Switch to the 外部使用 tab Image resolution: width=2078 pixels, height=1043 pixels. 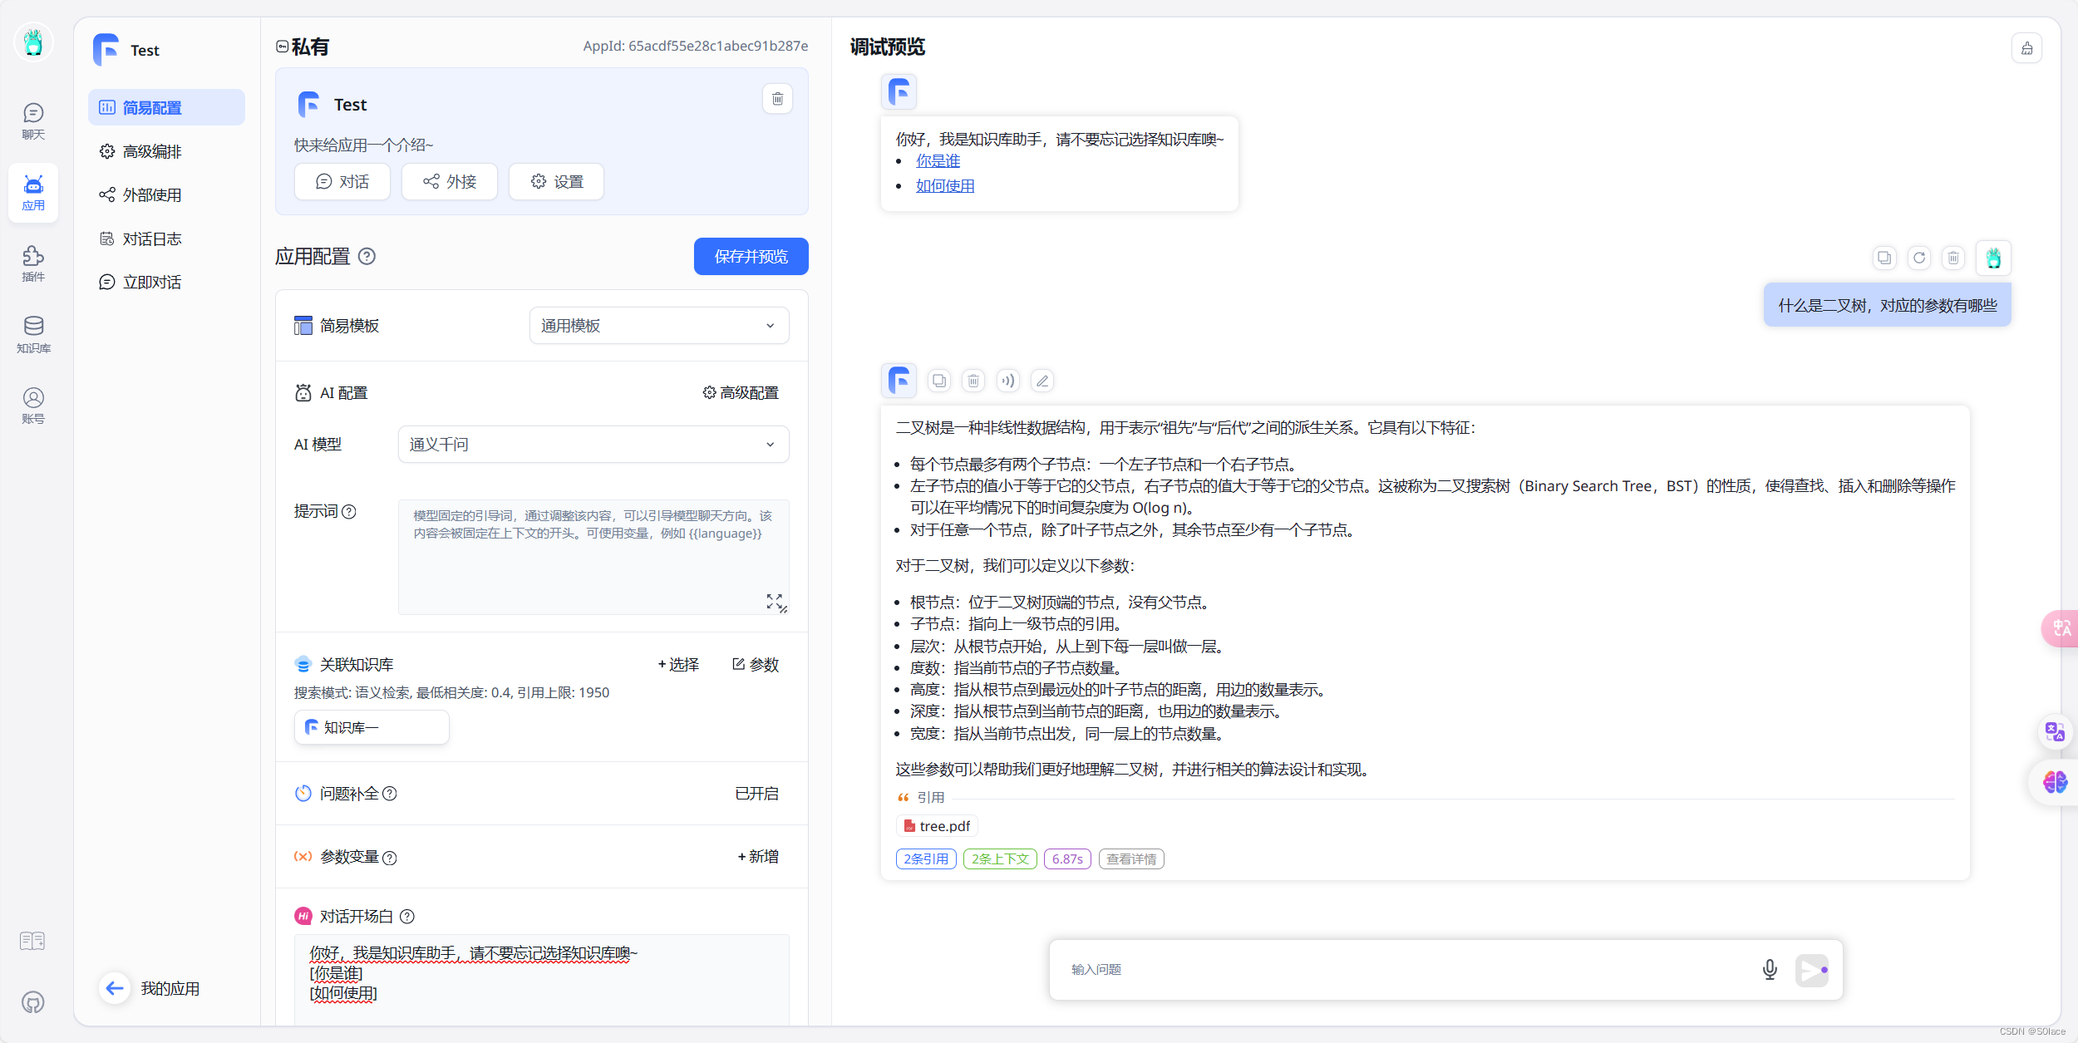[x=166, y=195]
